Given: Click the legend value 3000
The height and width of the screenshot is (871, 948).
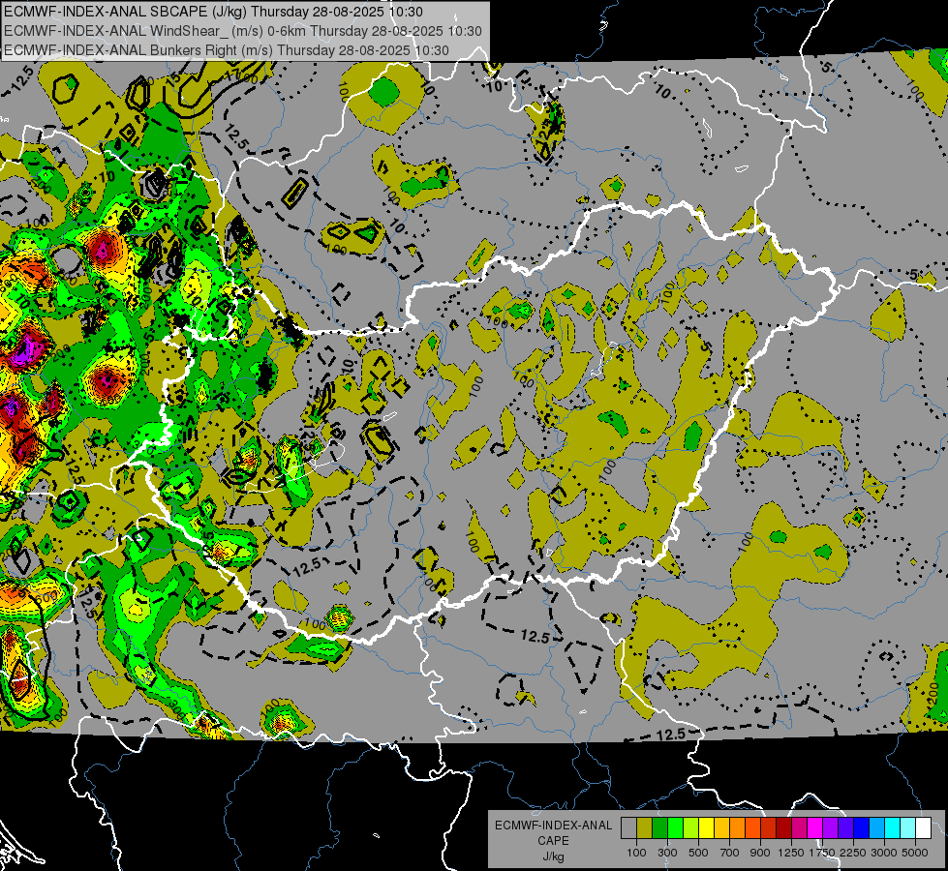Looking at the screenshot, I should (884, 853).
